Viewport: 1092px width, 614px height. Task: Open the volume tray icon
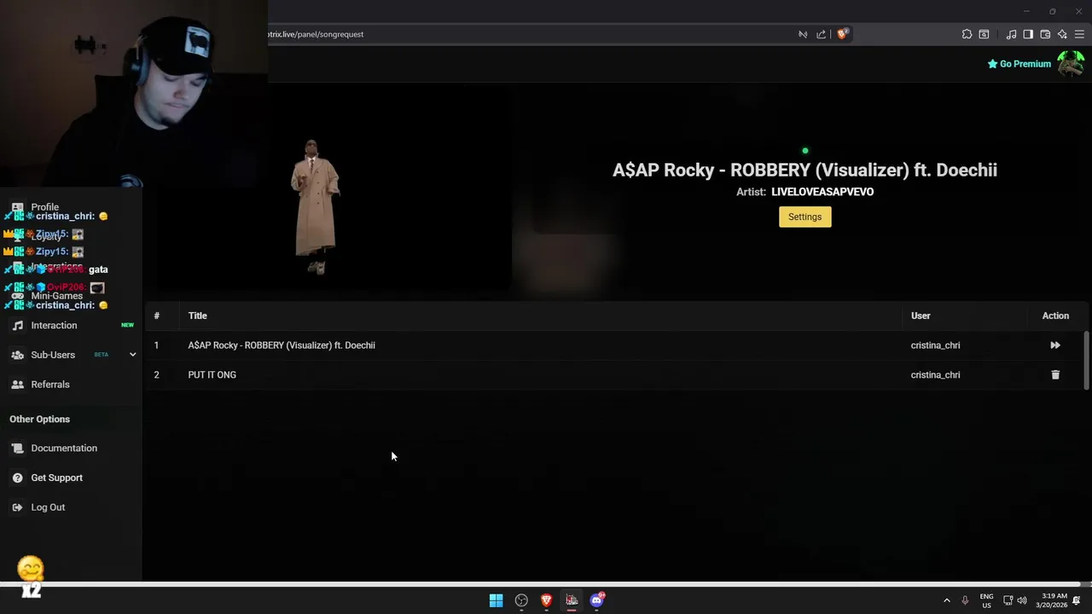[1022, 600]
